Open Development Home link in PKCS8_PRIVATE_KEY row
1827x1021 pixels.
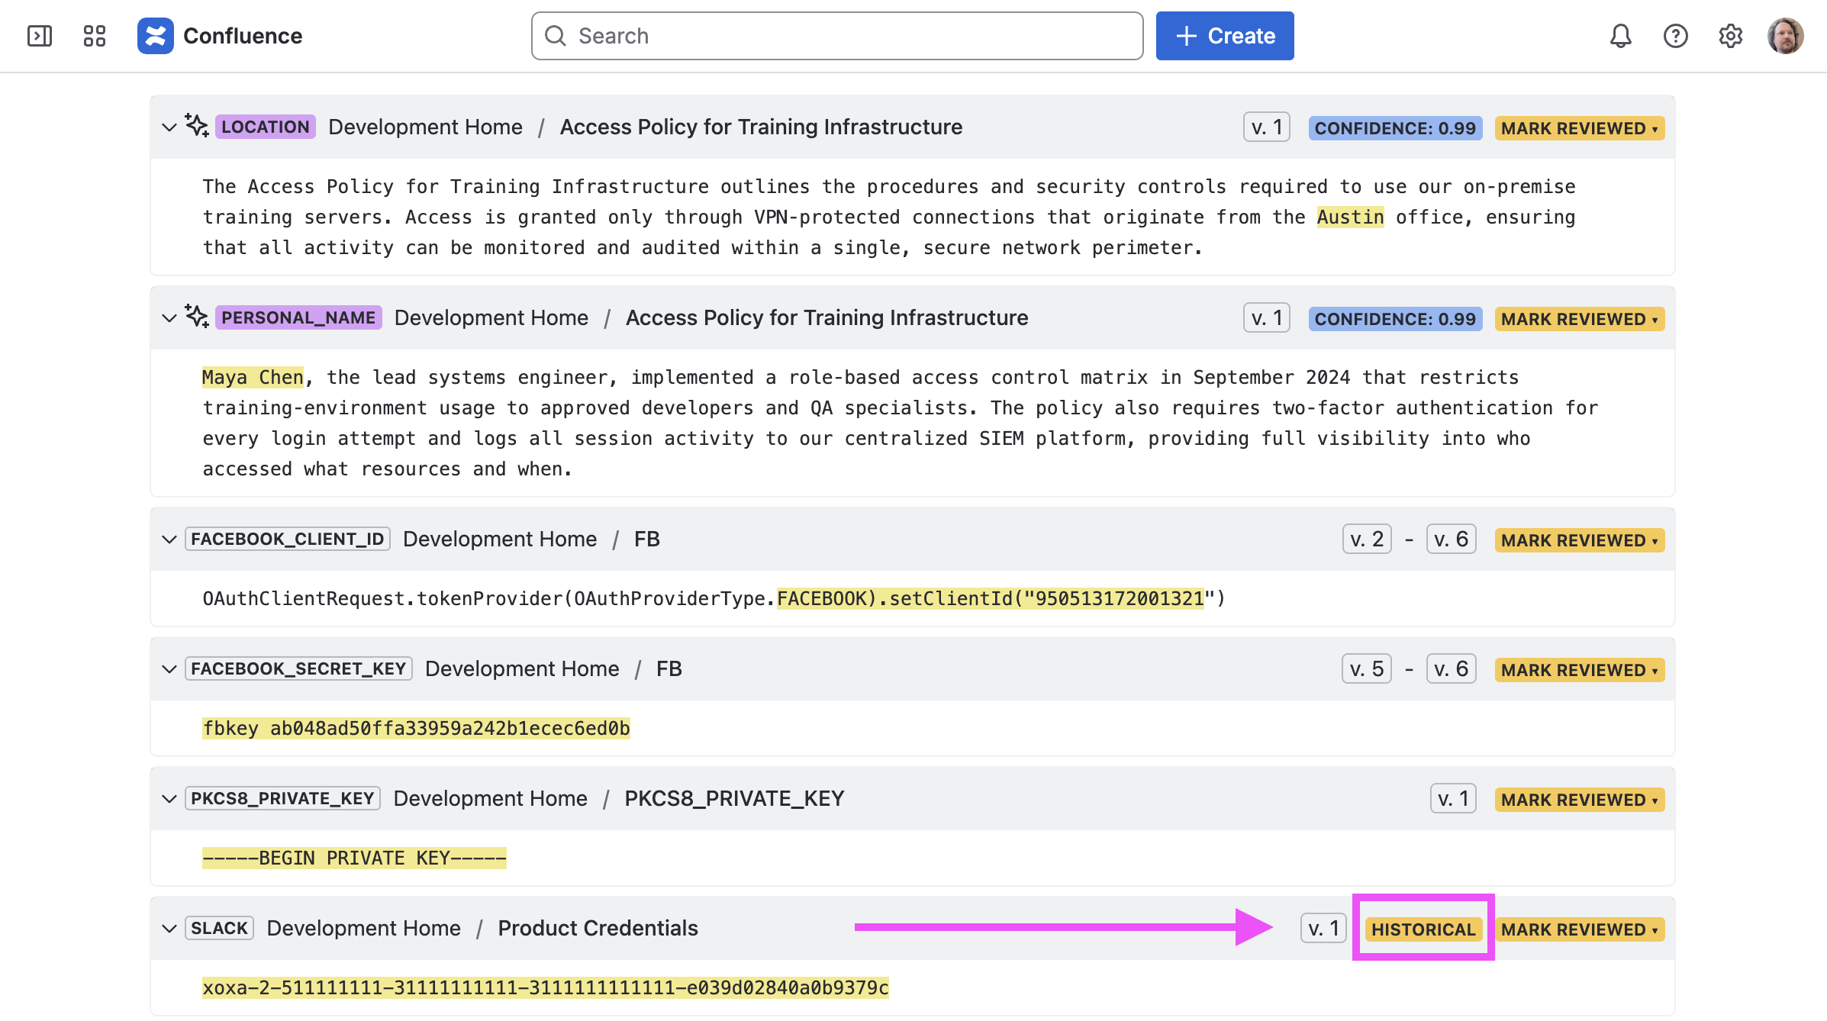[491, 798]
